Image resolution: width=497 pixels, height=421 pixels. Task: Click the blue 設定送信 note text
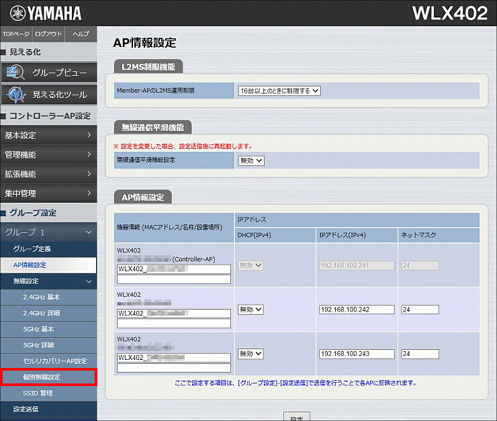tap(296, 383)
